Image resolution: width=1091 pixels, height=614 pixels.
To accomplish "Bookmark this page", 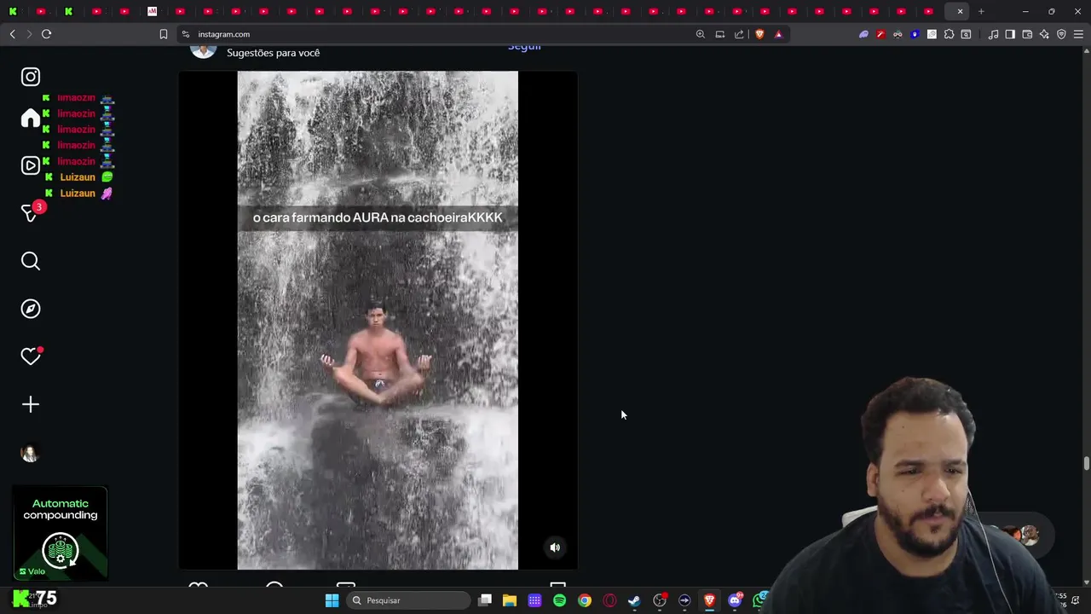I will (x=164, y=34).
